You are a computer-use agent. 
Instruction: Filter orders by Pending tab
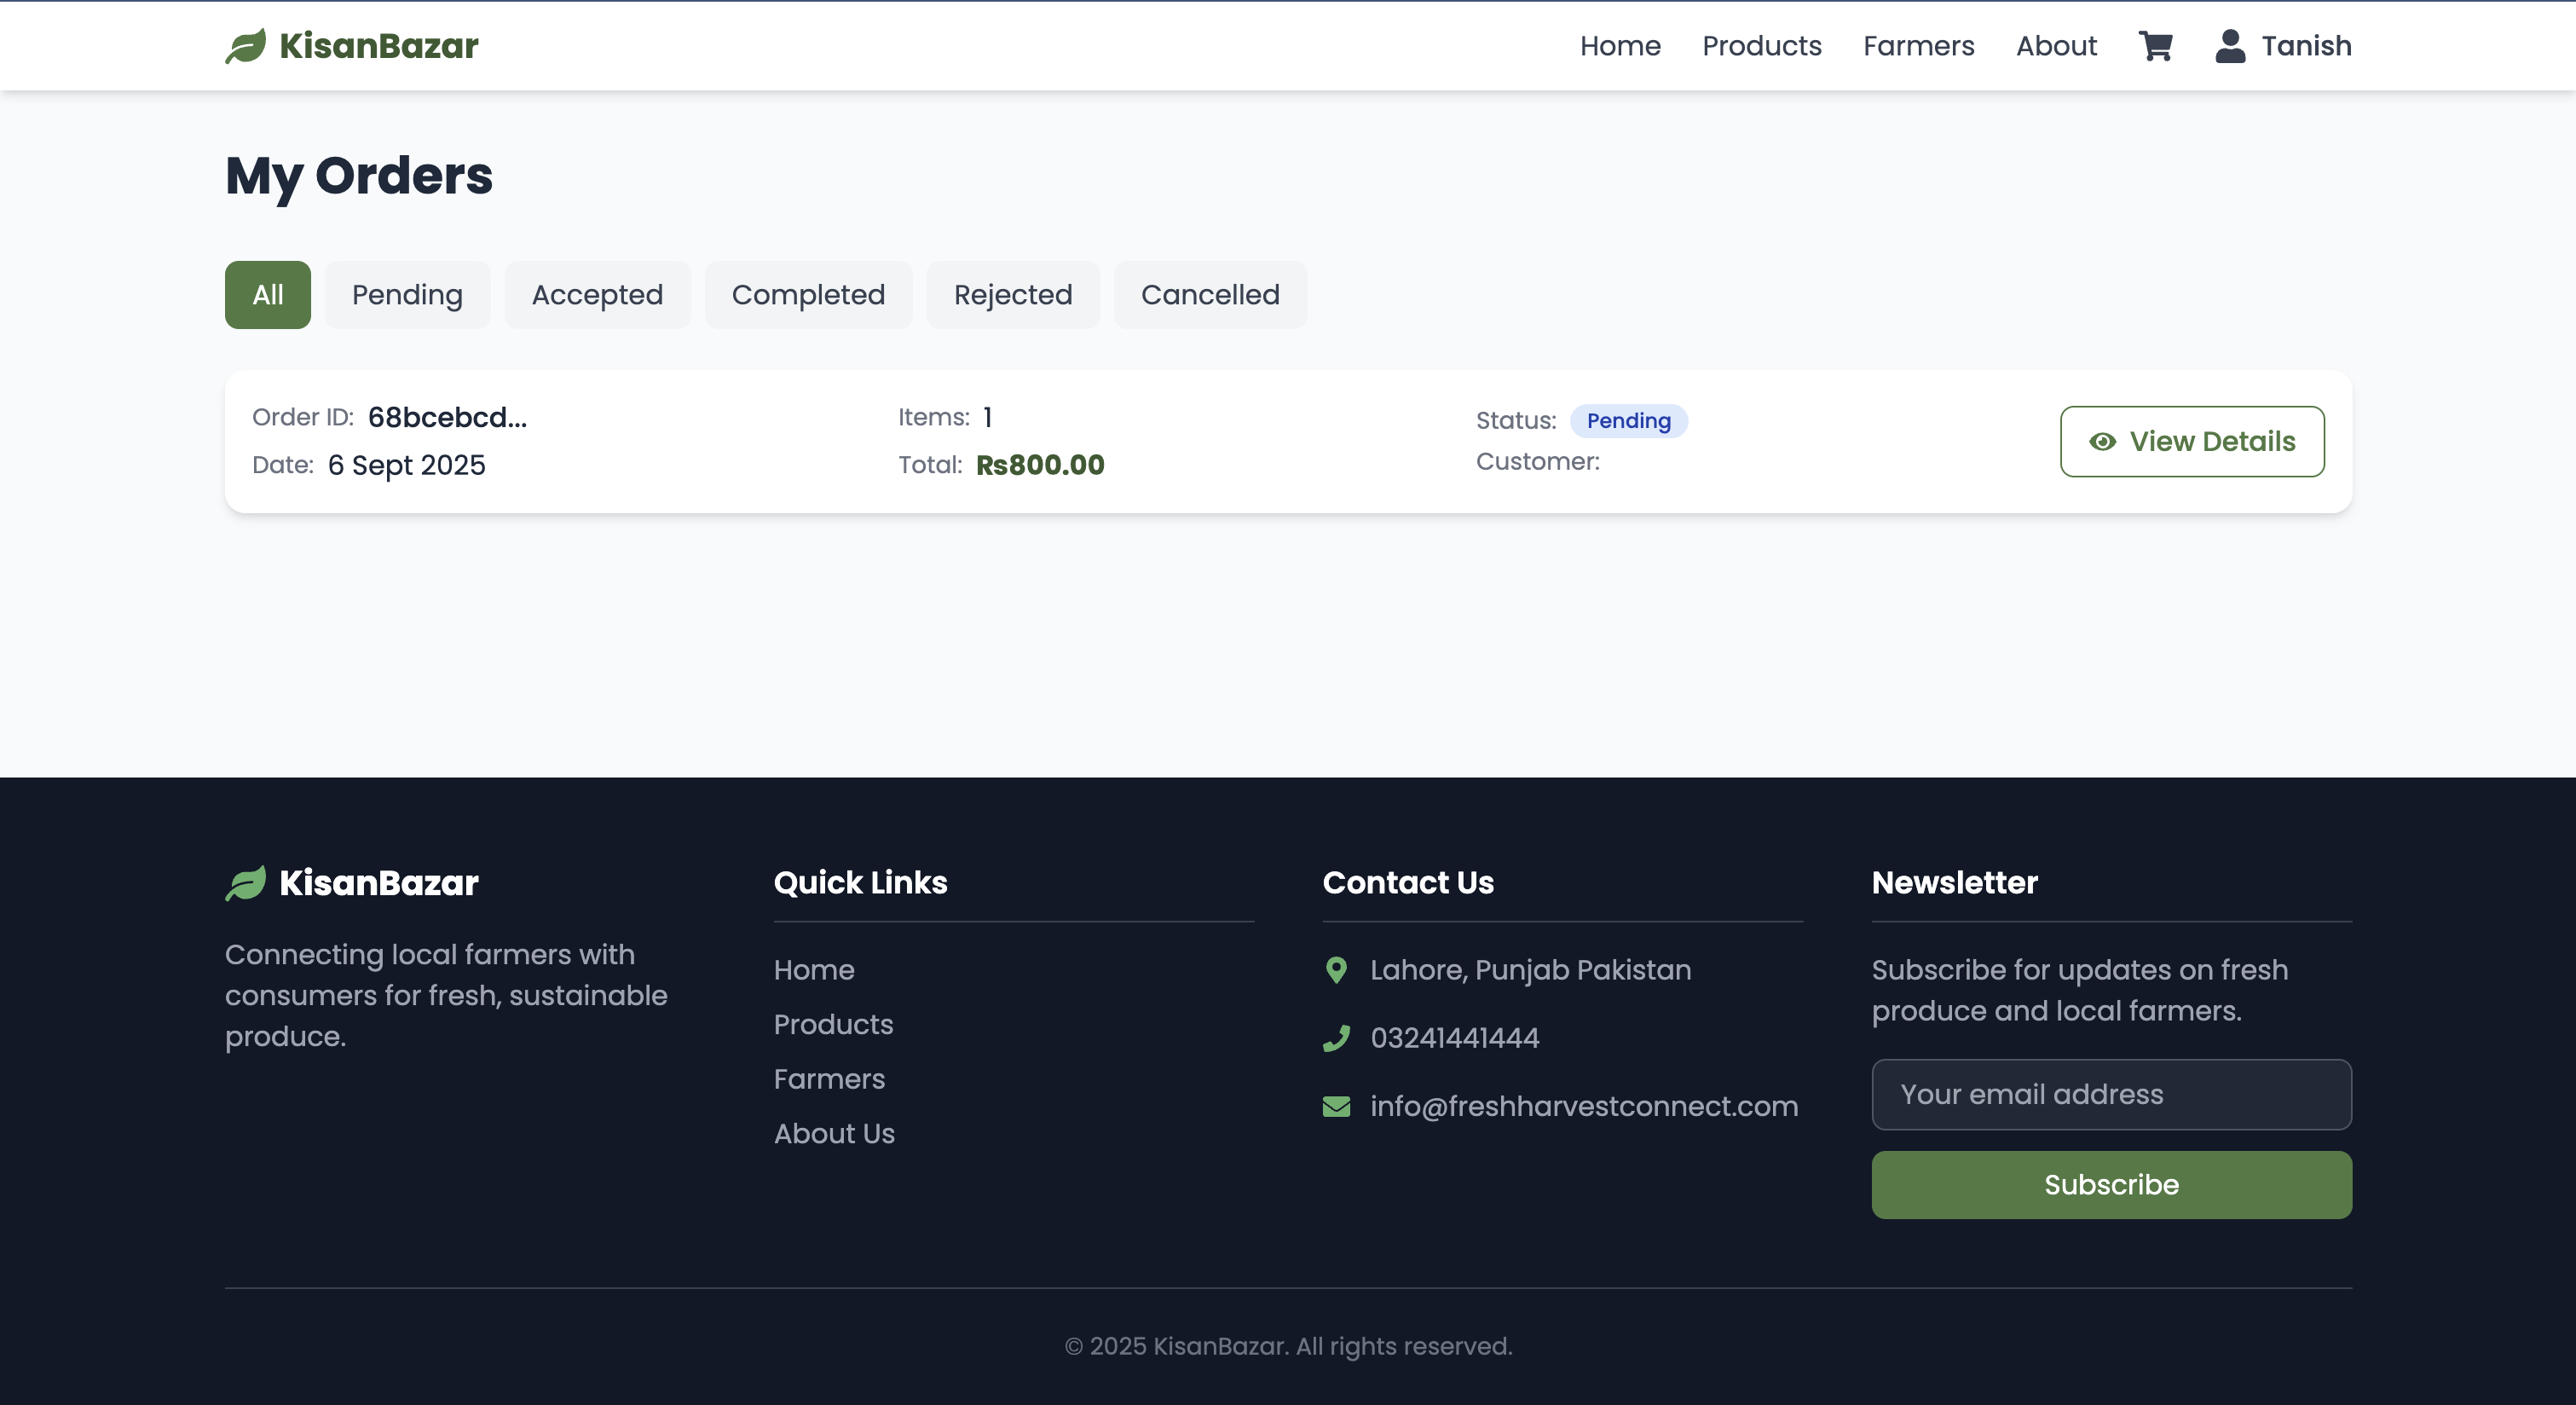pos(407,295)
